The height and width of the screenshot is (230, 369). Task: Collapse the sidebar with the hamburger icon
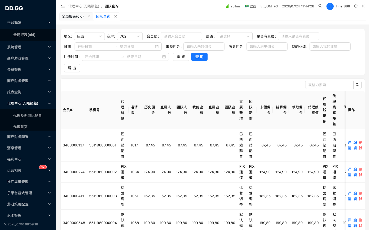click(63, 6)
